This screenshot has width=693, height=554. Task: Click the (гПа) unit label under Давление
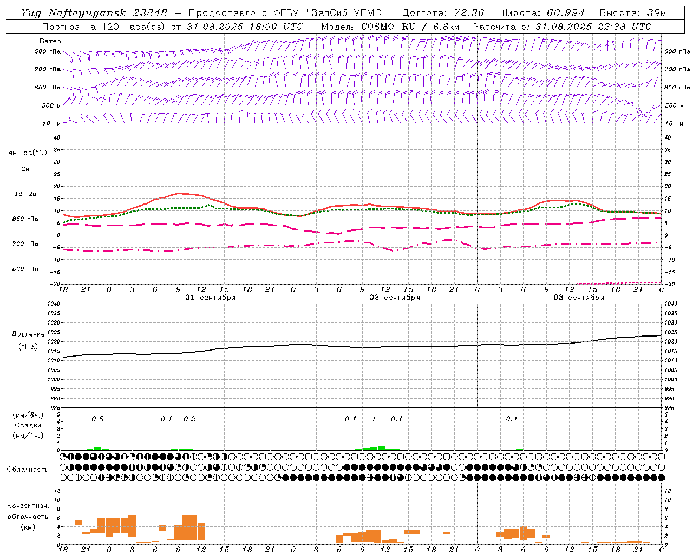point(28,346)
